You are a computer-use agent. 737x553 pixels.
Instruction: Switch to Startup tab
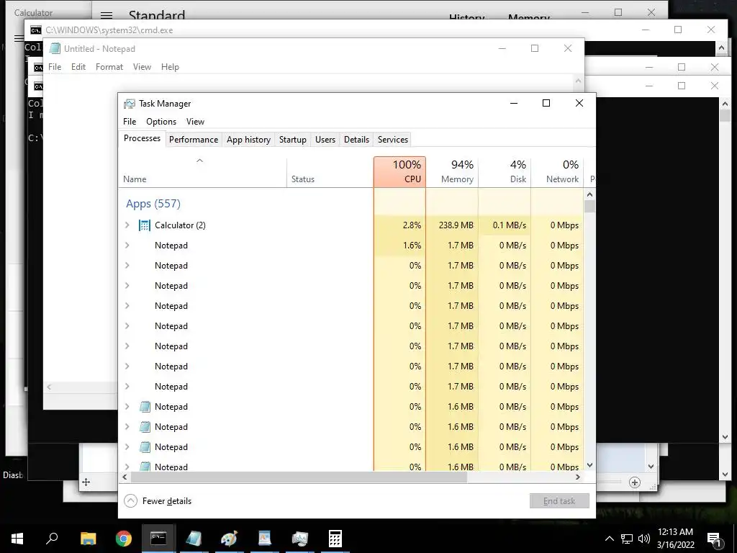tap(293, 140)
